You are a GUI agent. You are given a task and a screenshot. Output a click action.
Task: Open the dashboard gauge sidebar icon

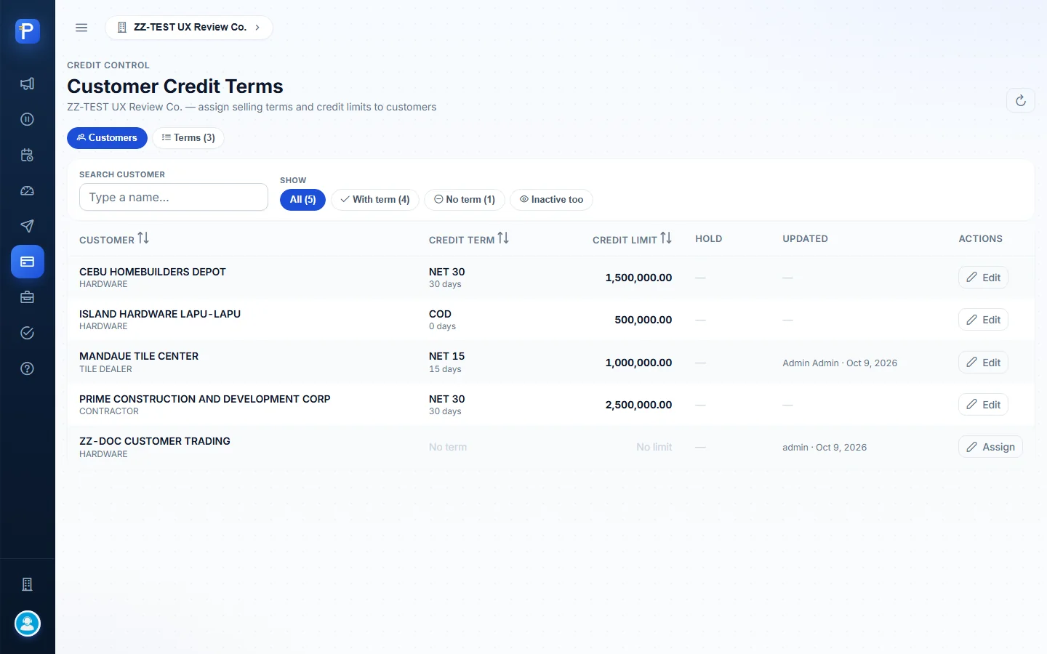coord(27,190)
